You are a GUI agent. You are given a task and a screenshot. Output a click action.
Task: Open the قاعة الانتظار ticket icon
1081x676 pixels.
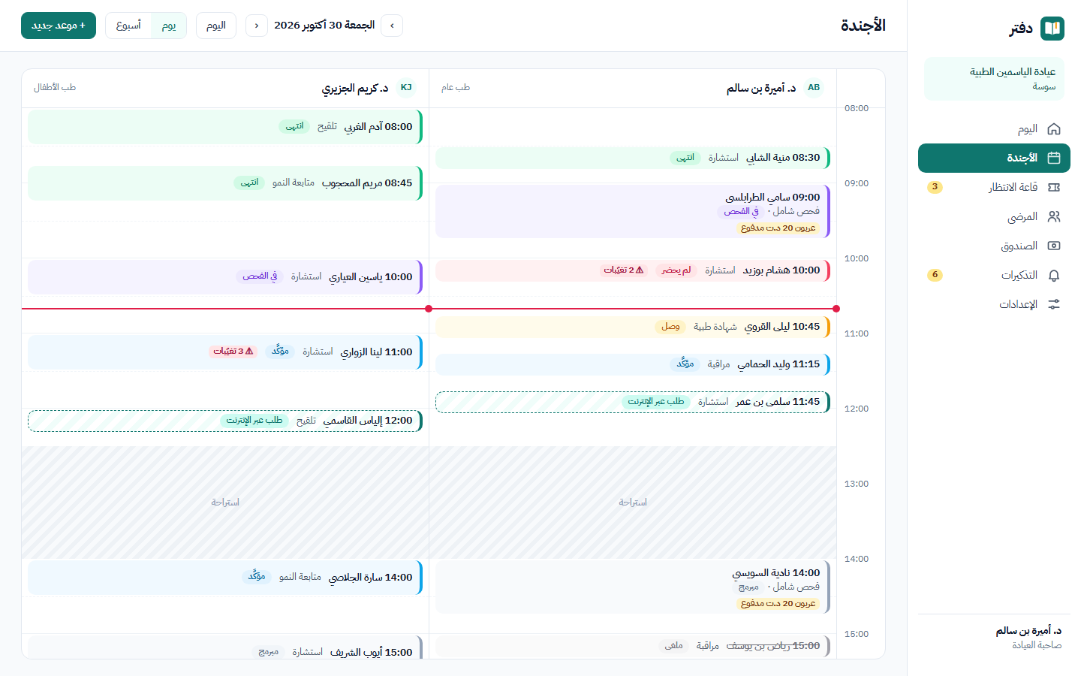(x=1054, y=188)
